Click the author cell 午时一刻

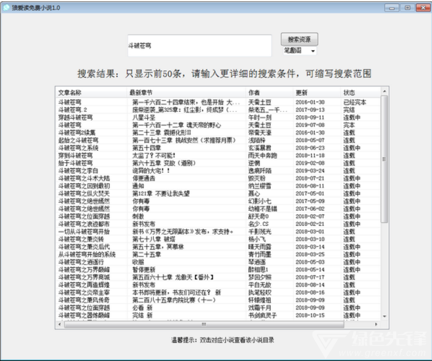[x=259, y=117]
